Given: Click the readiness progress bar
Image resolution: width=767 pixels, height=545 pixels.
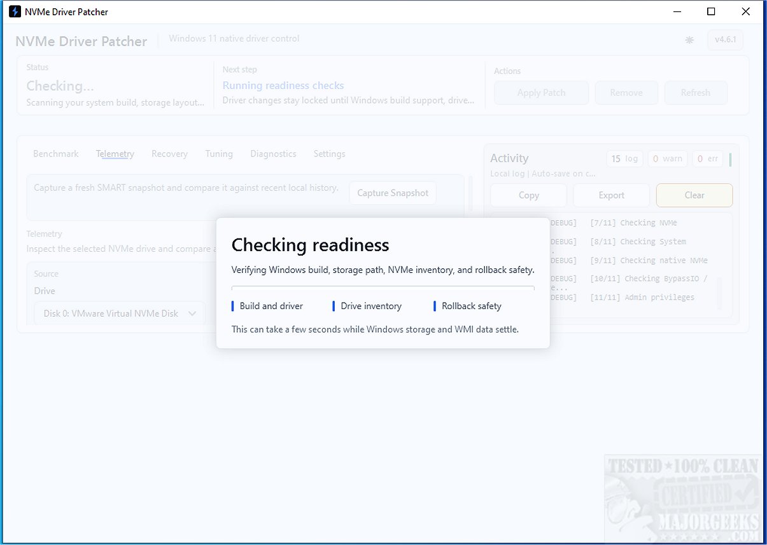Looking at the screenshot, I should (383, 288).
